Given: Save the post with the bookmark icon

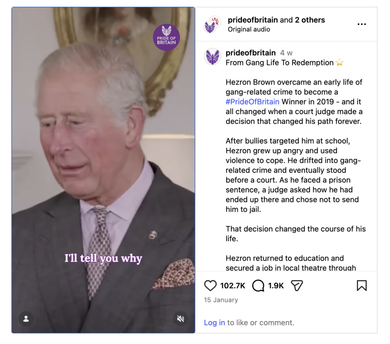Looking at the screenshot, I should coord(362,286).
